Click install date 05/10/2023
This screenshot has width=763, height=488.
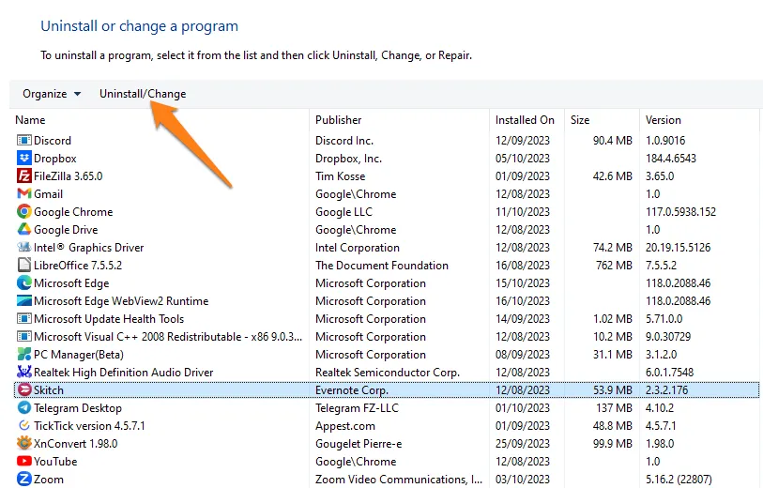tap(522, 158)
